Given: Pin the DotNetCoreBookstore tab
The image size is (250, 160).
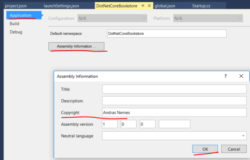Looking at the screenshot, I should tap(143, 6).
